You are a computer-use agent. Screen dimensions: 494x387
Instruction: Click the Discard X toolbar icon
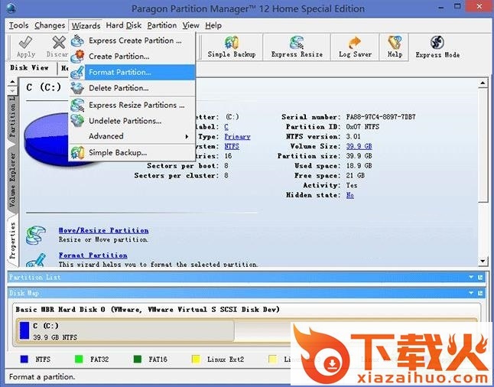pyautogui.click(x=59, y=42)
